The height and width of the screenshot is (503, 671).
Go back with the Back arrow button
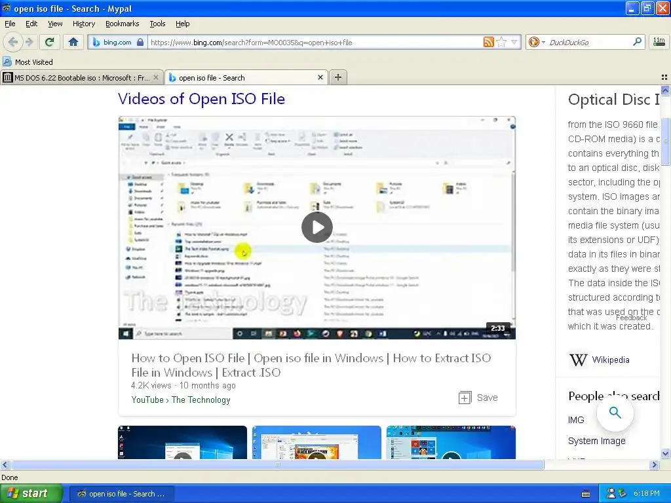coord(13,42)
